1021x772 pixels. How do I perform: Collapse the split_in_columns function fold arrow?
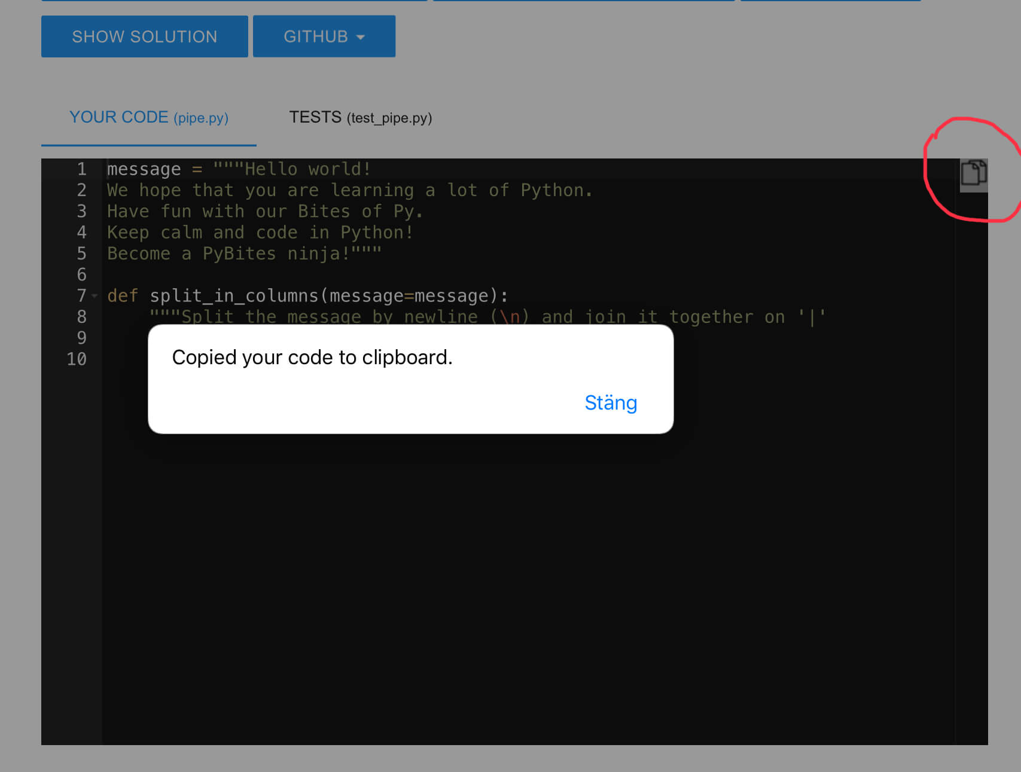point(96,295)
